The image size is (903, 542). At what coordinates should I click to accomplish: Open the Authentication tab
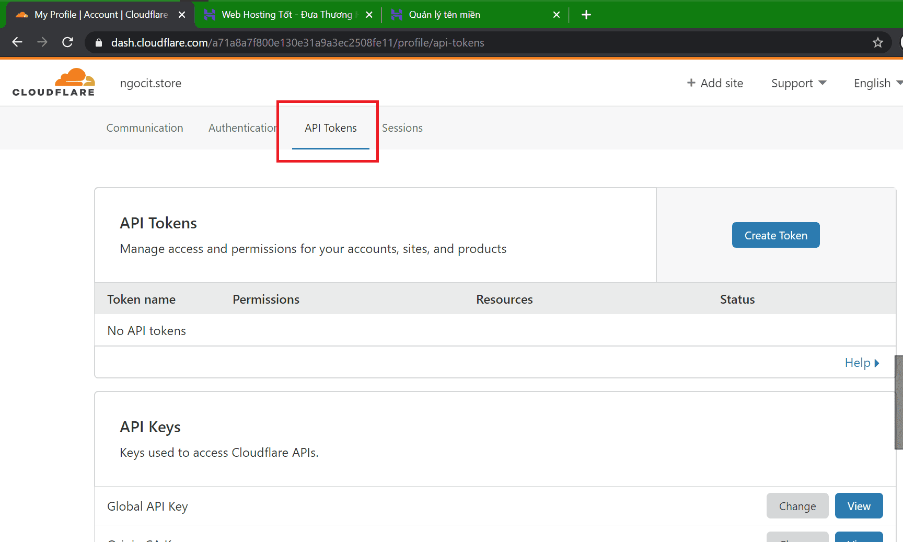(242, 128)
